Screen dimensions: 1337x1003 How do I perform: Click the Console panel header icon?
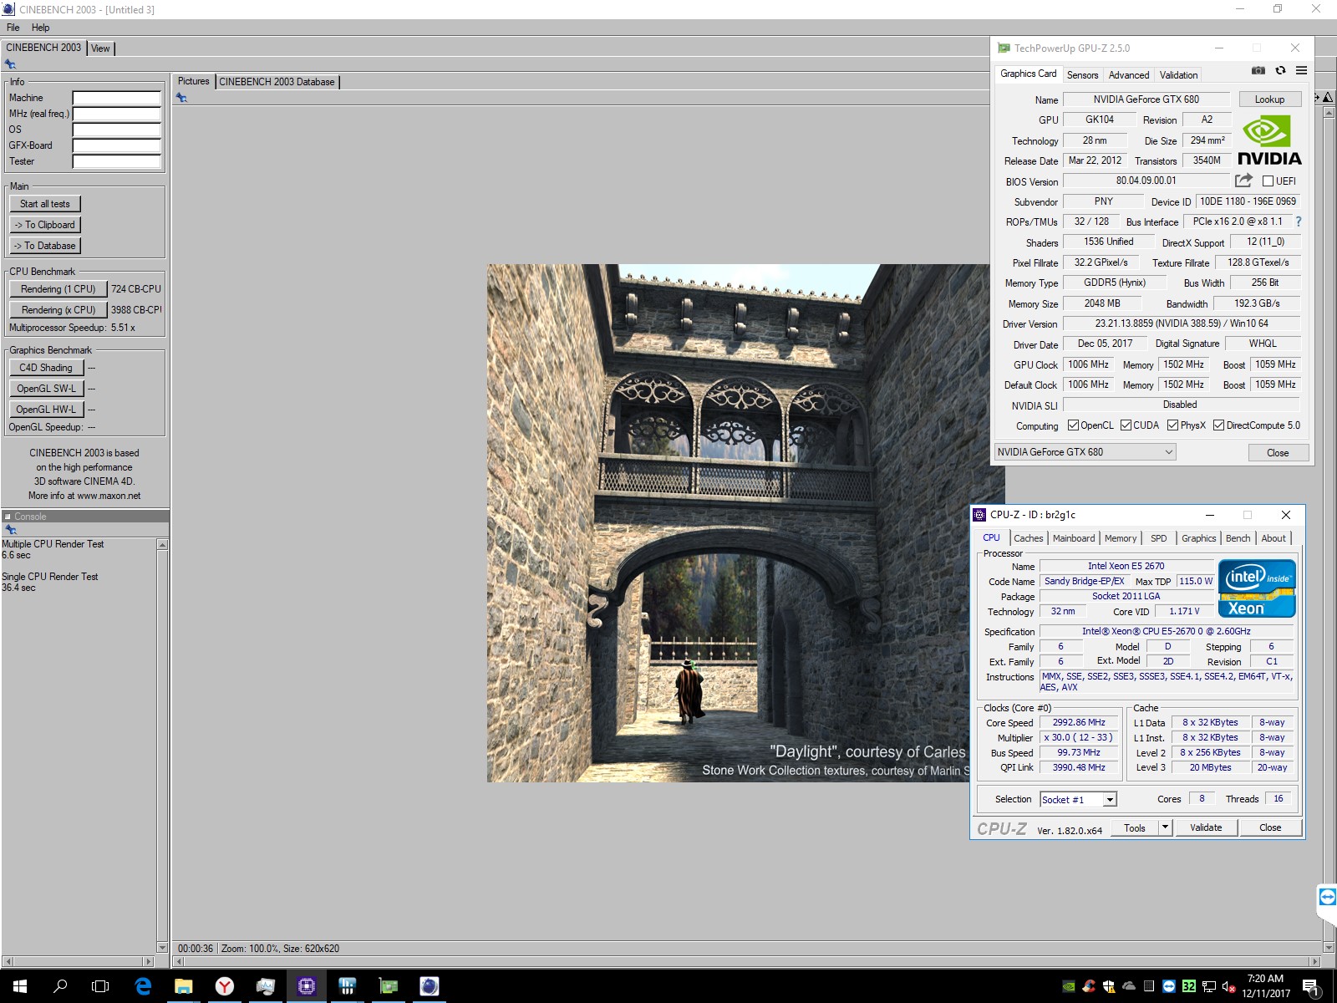click(8, 517)
